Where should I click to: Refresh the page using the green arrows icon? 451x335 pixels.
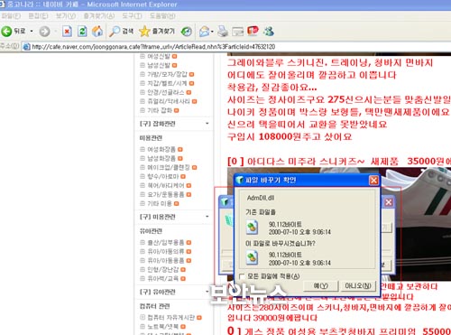[82, 31]
